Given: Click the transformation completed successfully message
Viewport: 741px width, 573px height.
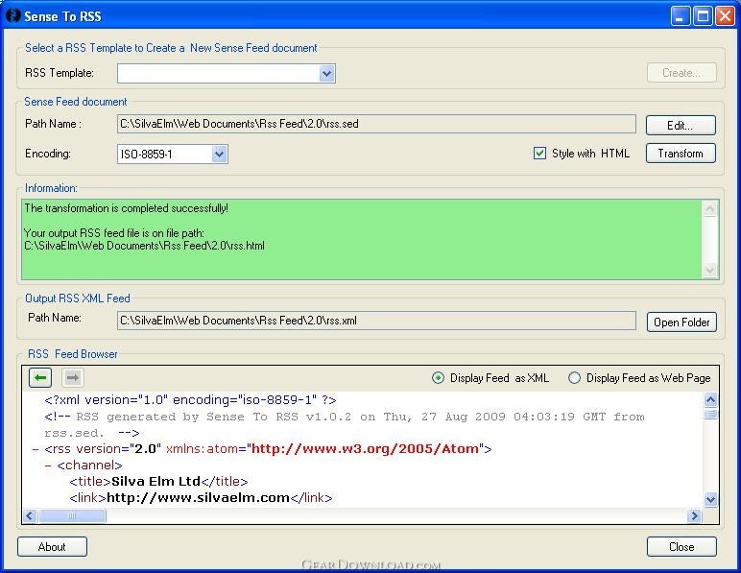Looking at the screenshot, I should pos(126,208).
